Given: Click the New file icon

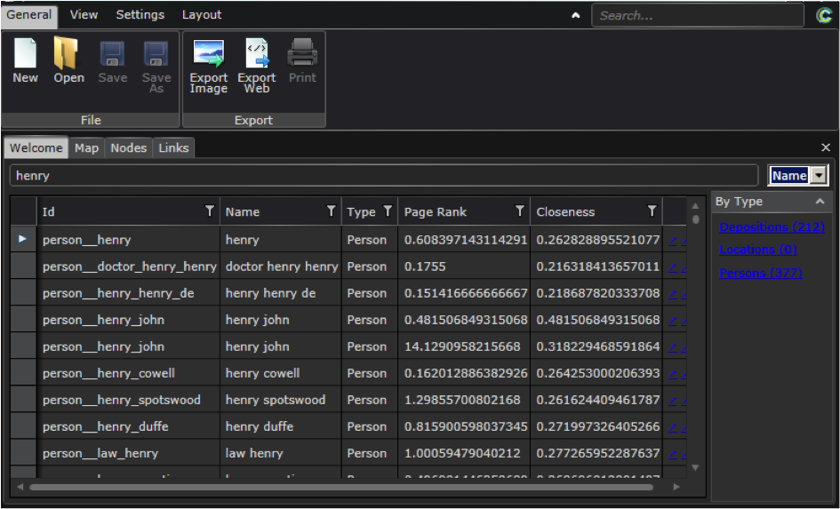Looking at the screenshot, I should pos(25,55).
